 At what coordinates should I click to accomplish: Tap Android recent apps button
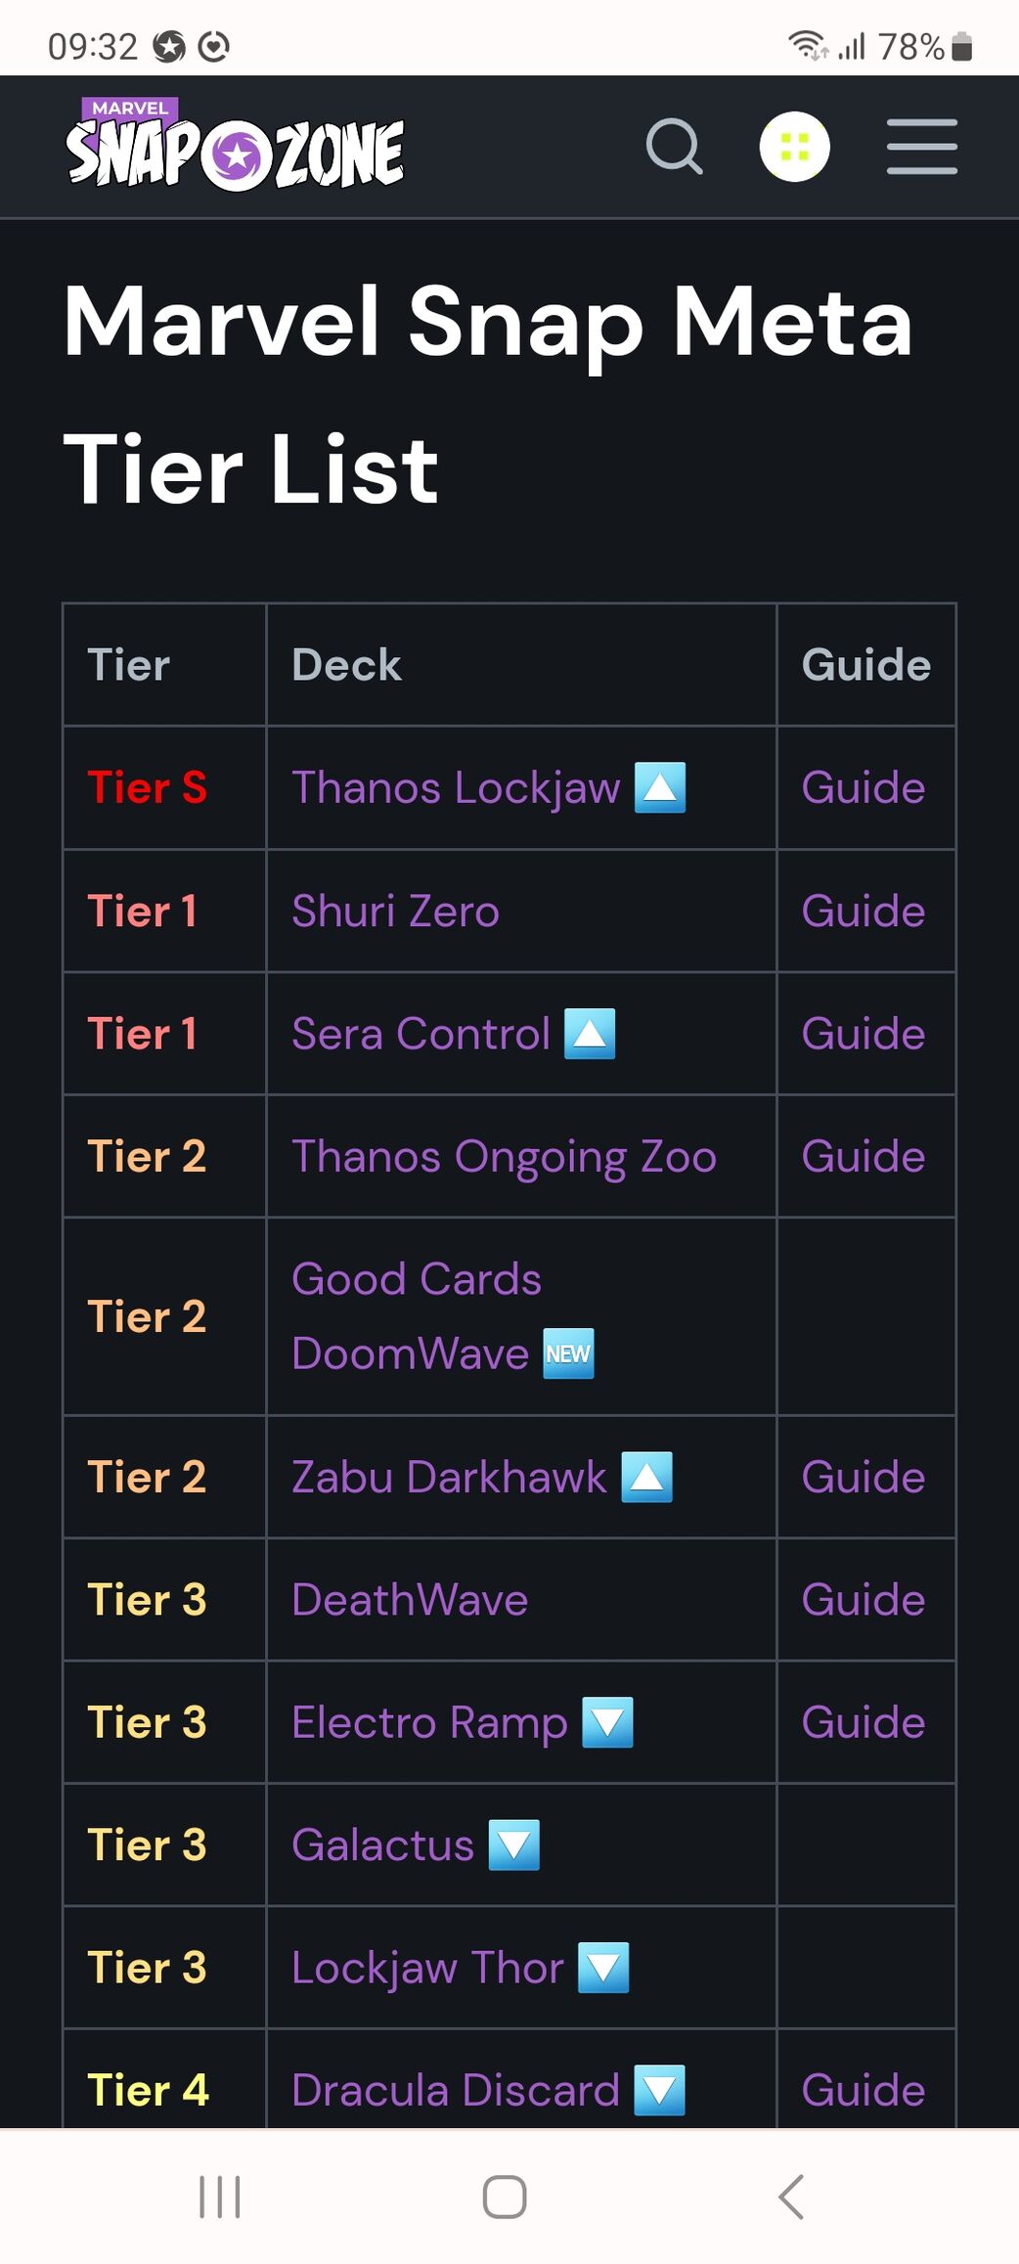[x=220, y=2197]
